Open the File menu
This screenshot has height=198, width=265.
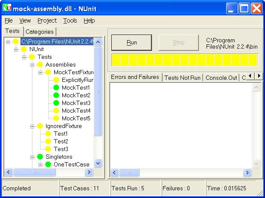coord(9,20)
